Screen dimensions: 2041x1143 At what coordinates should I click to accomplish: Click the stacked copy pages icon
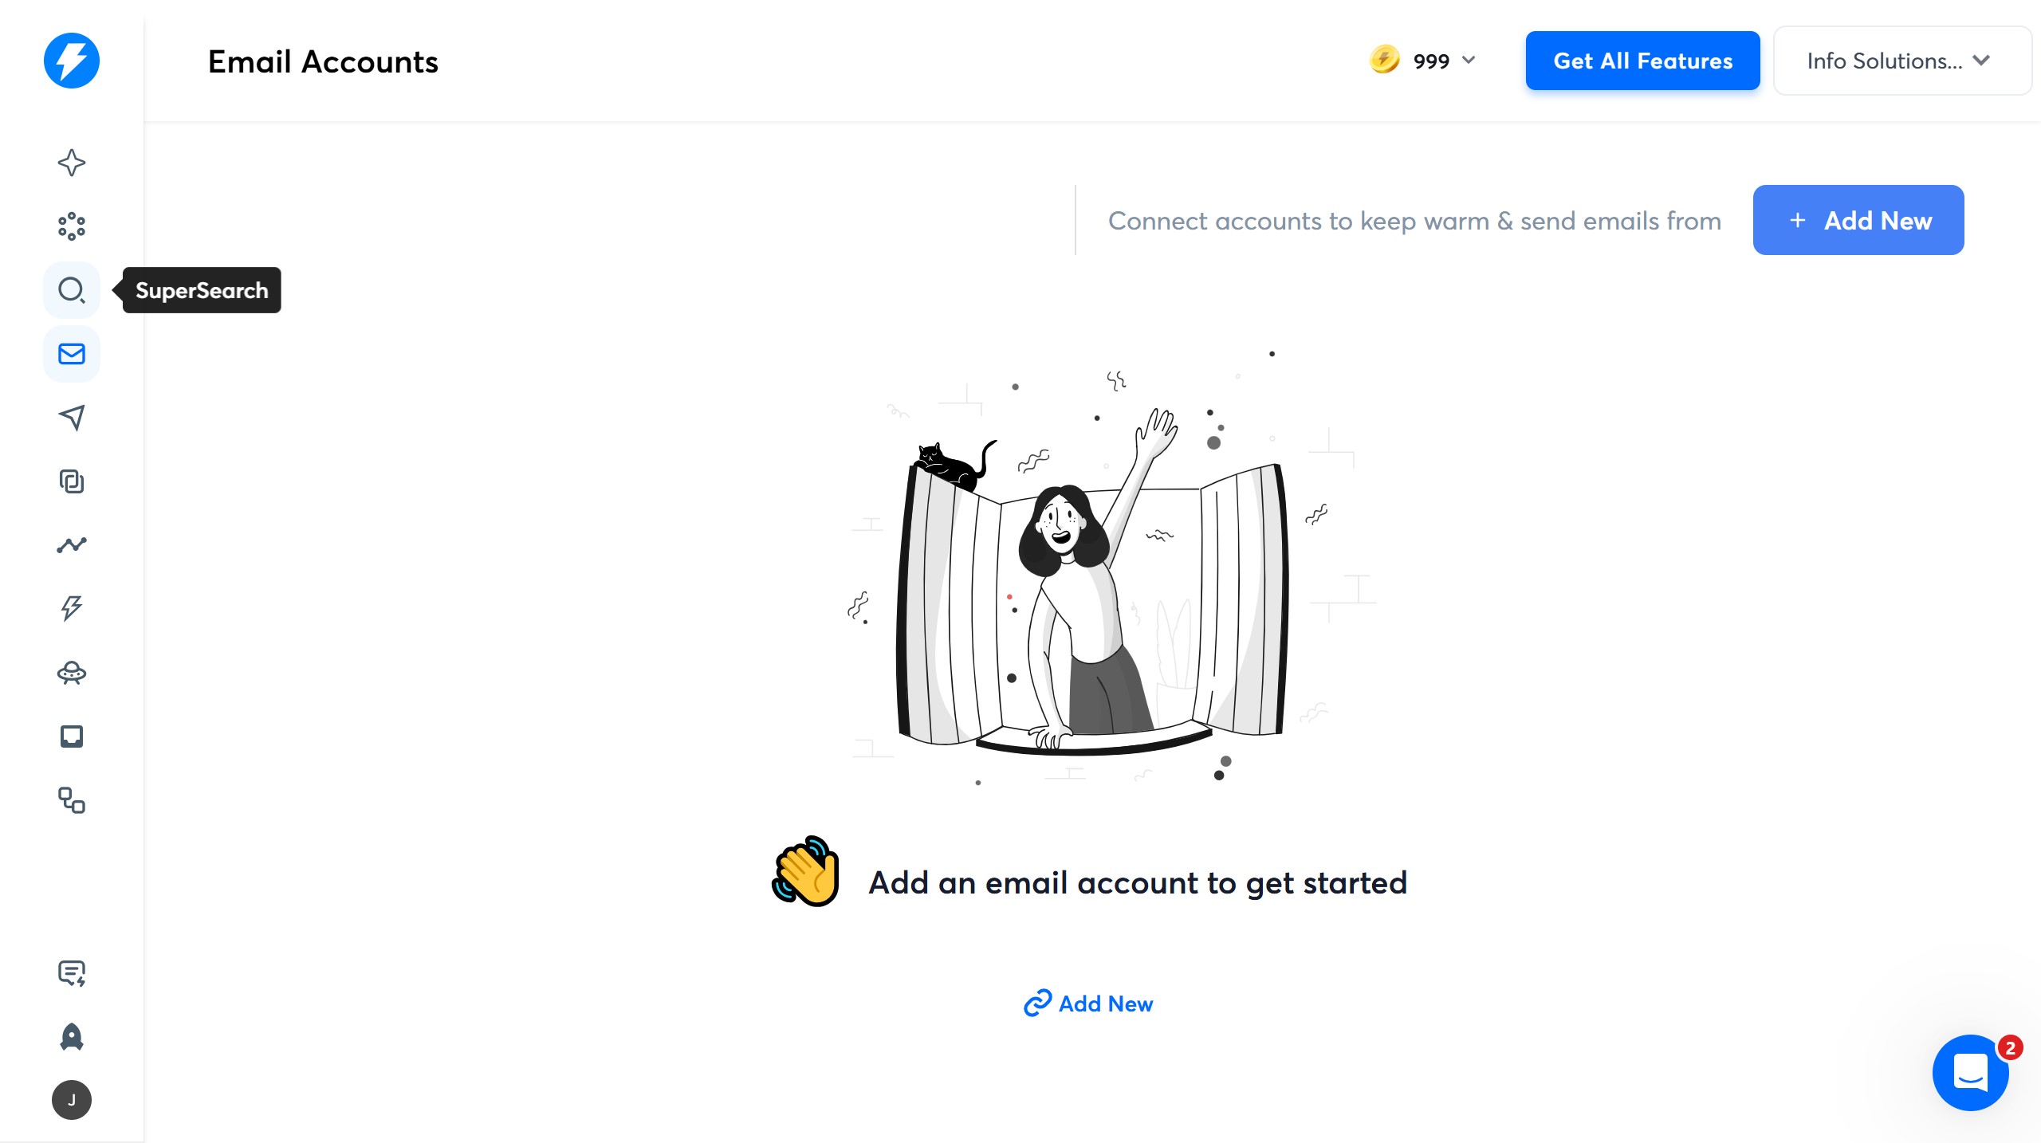coord(72,481)
